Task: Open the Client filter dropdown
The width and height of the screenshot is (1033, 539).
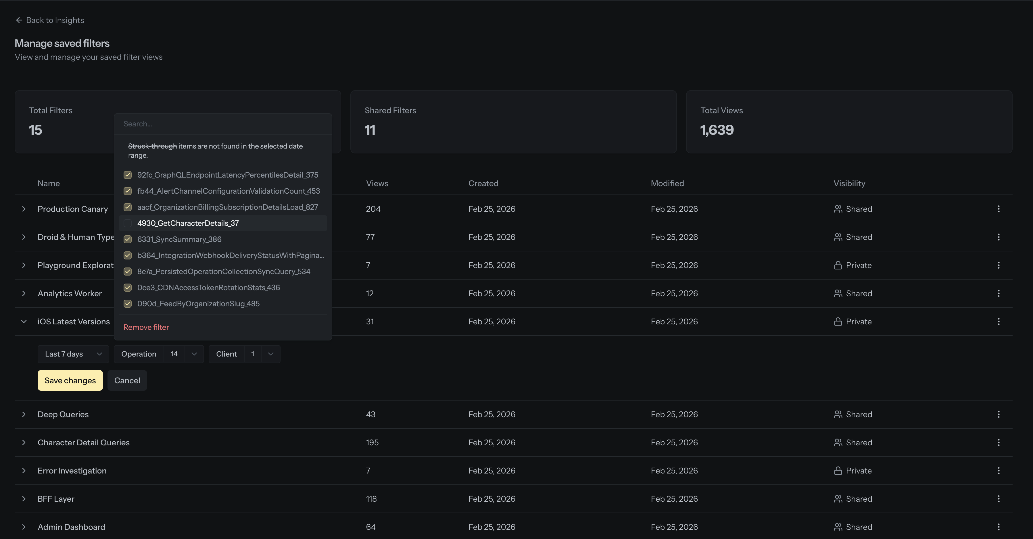Action: pyautogui.click(x=244, y=354)
